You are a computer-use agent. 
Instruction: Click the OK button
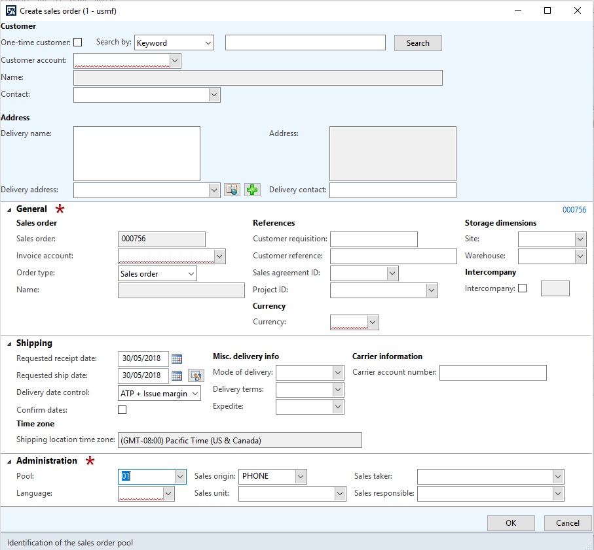[510, 523]
